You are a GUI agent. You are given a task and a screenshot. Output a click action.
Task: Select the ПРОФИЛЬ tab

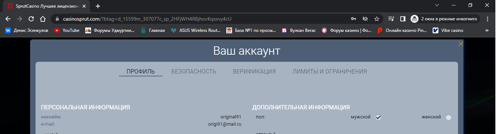click(x=141, y=71)
